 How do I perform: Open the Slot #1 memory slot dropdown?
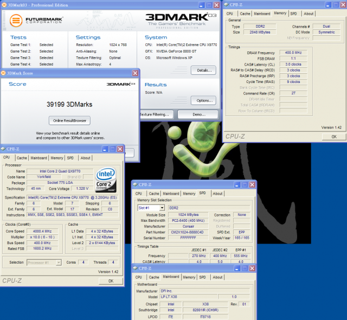coord(162,208)
